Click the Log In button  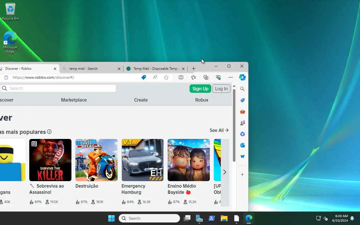click(x=221, y=89)
